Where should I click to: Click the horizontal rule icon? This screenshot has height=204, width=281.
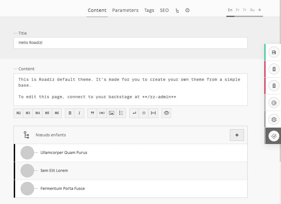tap(144, 113)
